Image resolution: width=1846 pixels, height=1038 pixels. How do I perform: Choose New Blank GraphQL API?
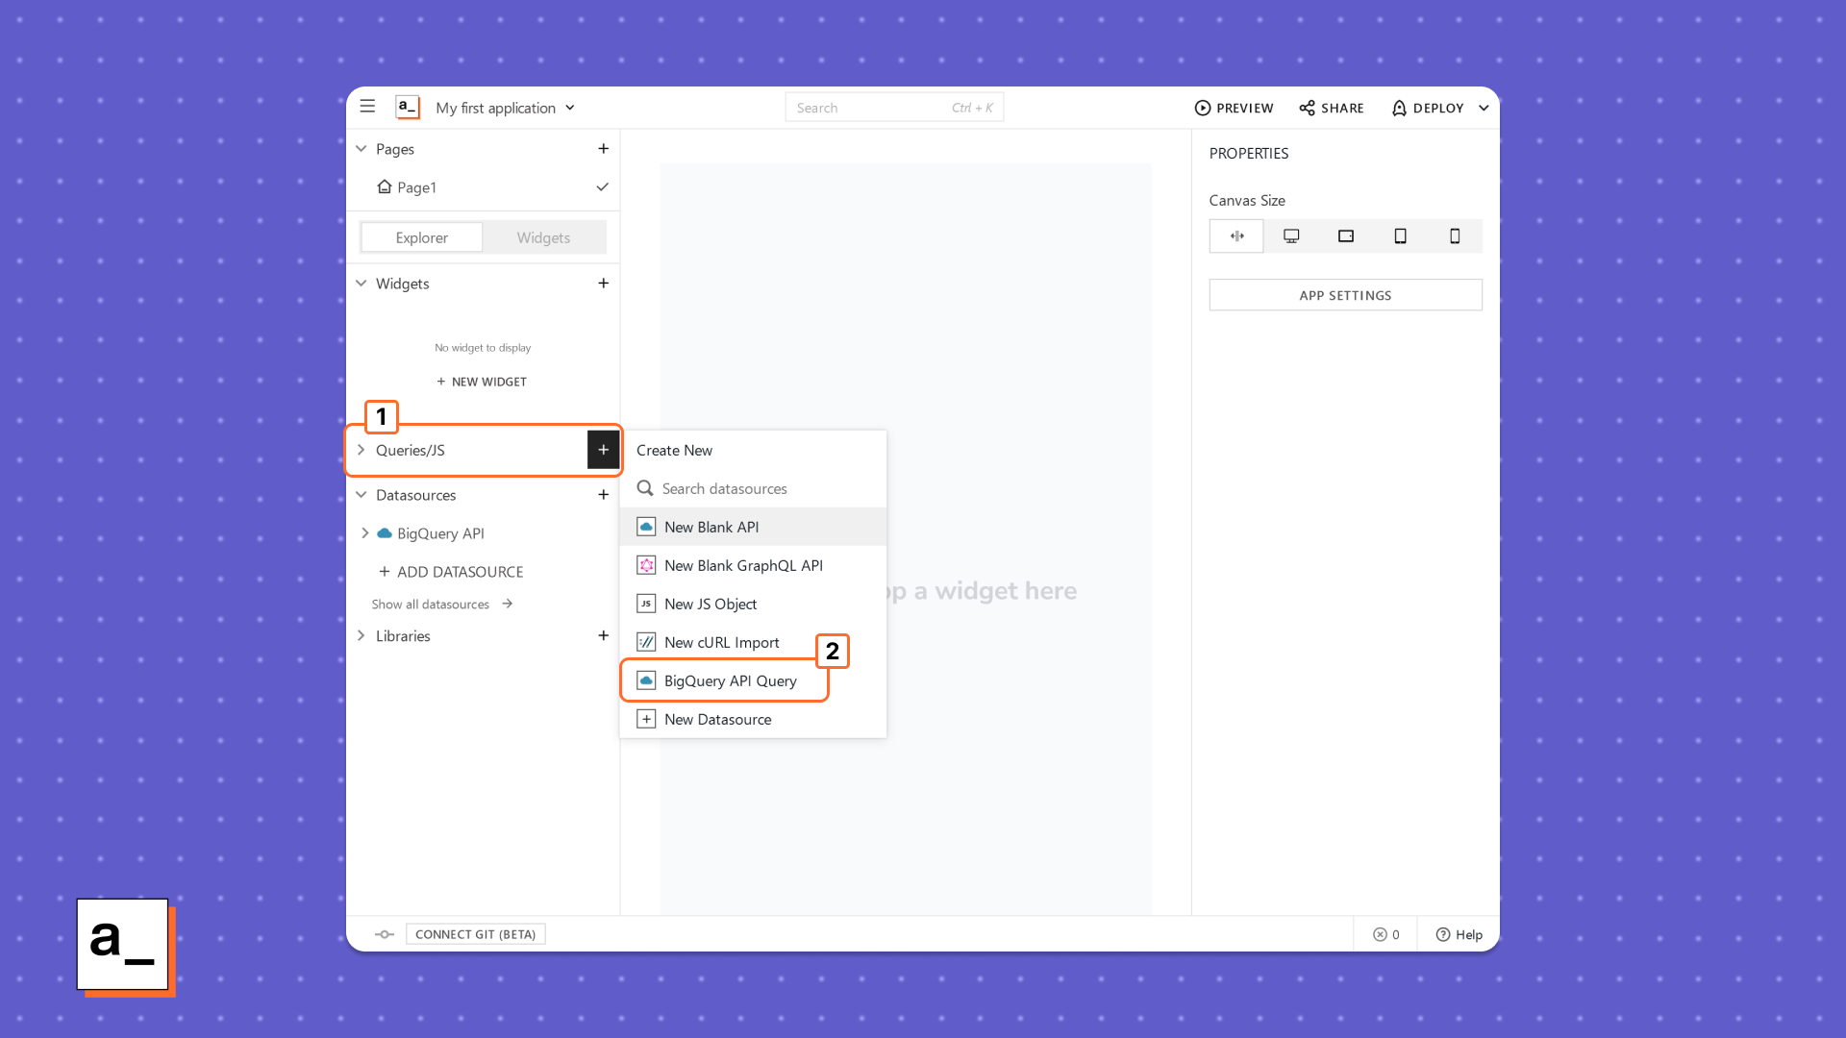(753, 565)
